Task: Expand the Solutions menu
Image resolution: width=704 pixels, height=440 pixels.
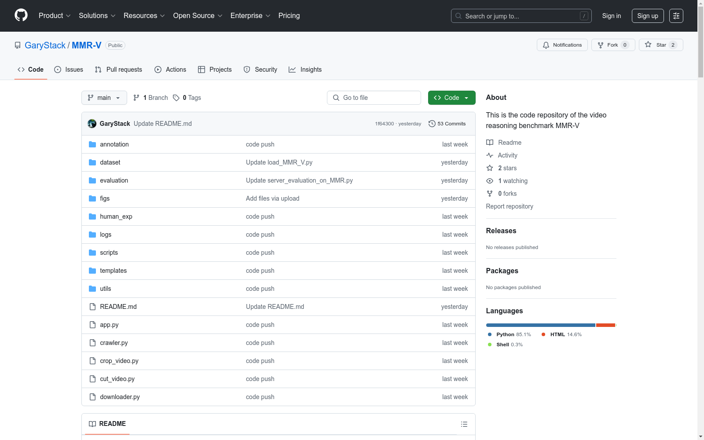Action: coord(97,16)
